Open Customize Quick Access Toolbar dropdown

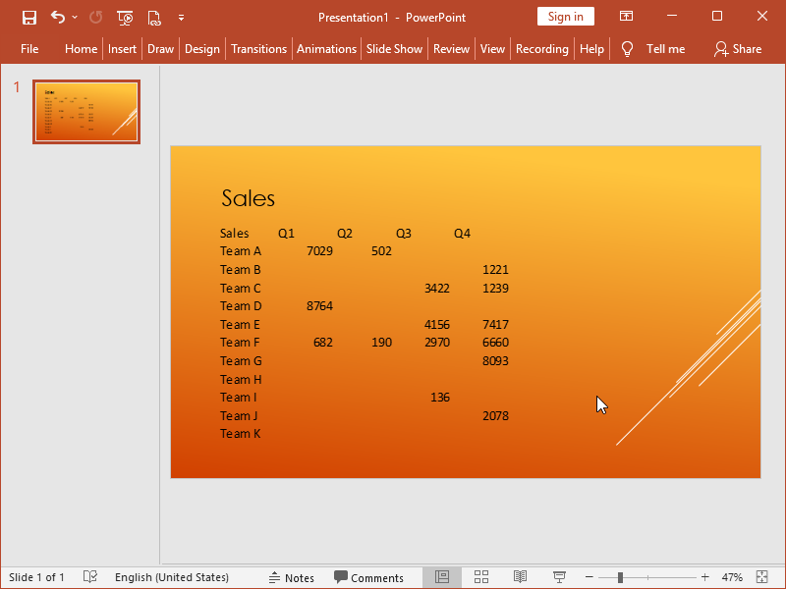181,18
